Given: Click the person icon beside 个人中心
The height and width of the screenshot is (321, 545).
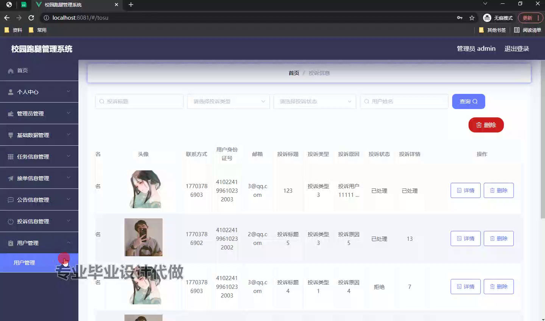Looking at the screenshot, I should 11,92.
